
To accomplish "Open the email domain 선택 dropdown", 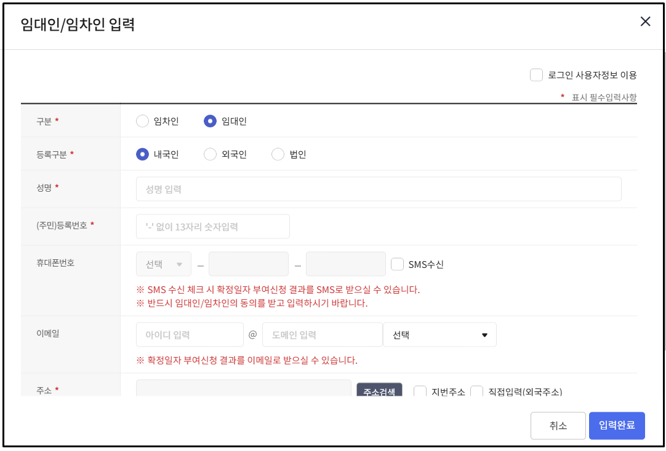I will tap(439, 334).
